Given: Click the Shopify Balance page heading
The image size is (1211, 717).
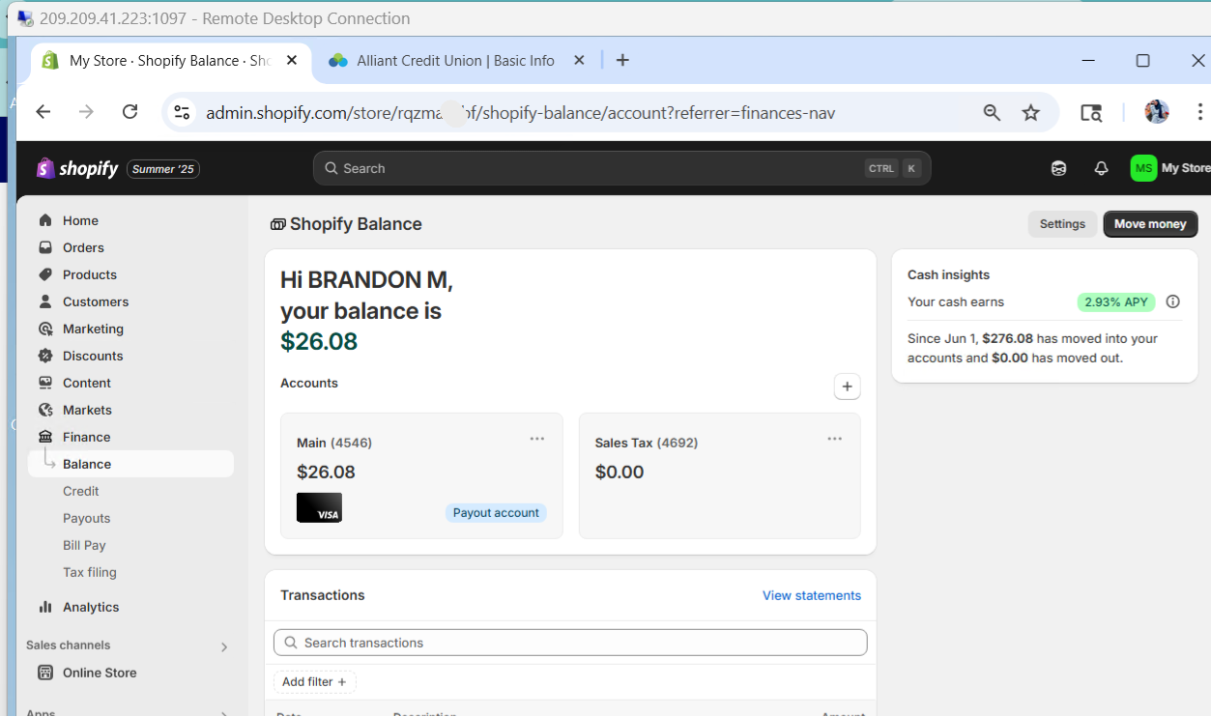Looking at the screenshot, I should (x=356, y=224).
